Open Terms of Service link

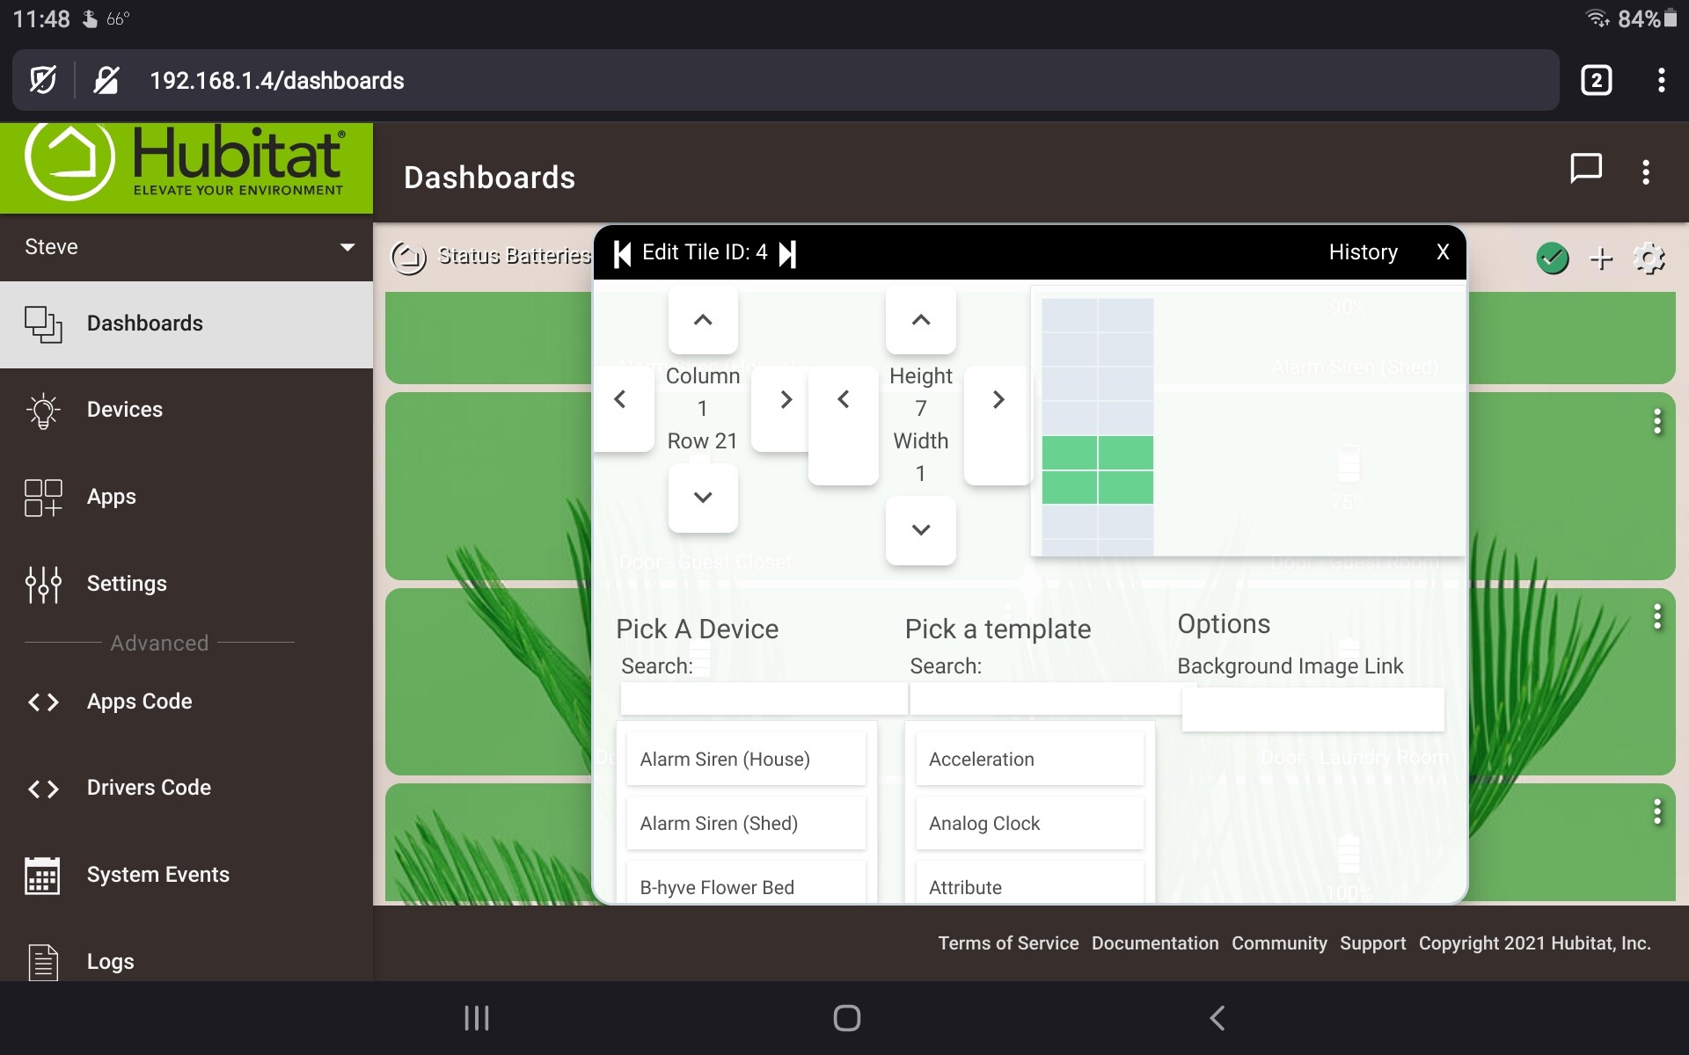[1008, 943]
